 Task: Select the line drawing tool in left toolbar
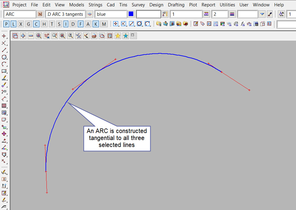coord(4,50)
